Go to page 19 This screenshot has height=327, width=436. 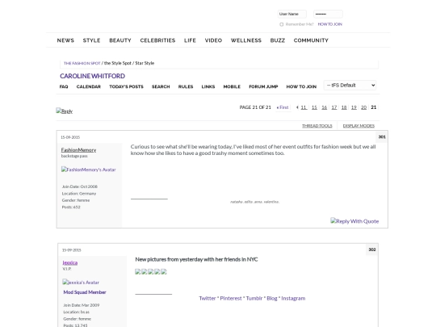[354, 107]
